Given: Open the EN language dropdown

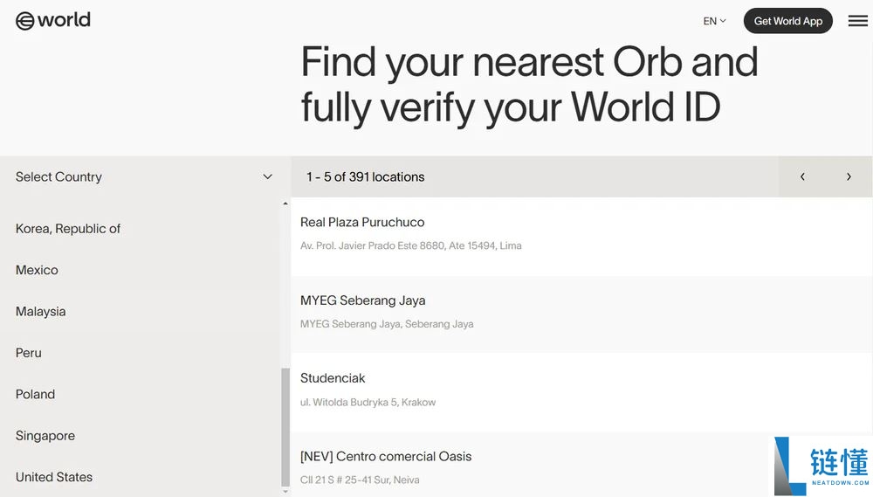Looking at the screenshot, I should click(714, 21).
